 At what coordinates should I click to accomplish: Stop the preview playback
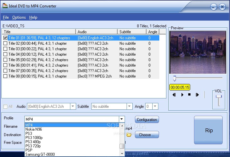[x=190, y=95]
